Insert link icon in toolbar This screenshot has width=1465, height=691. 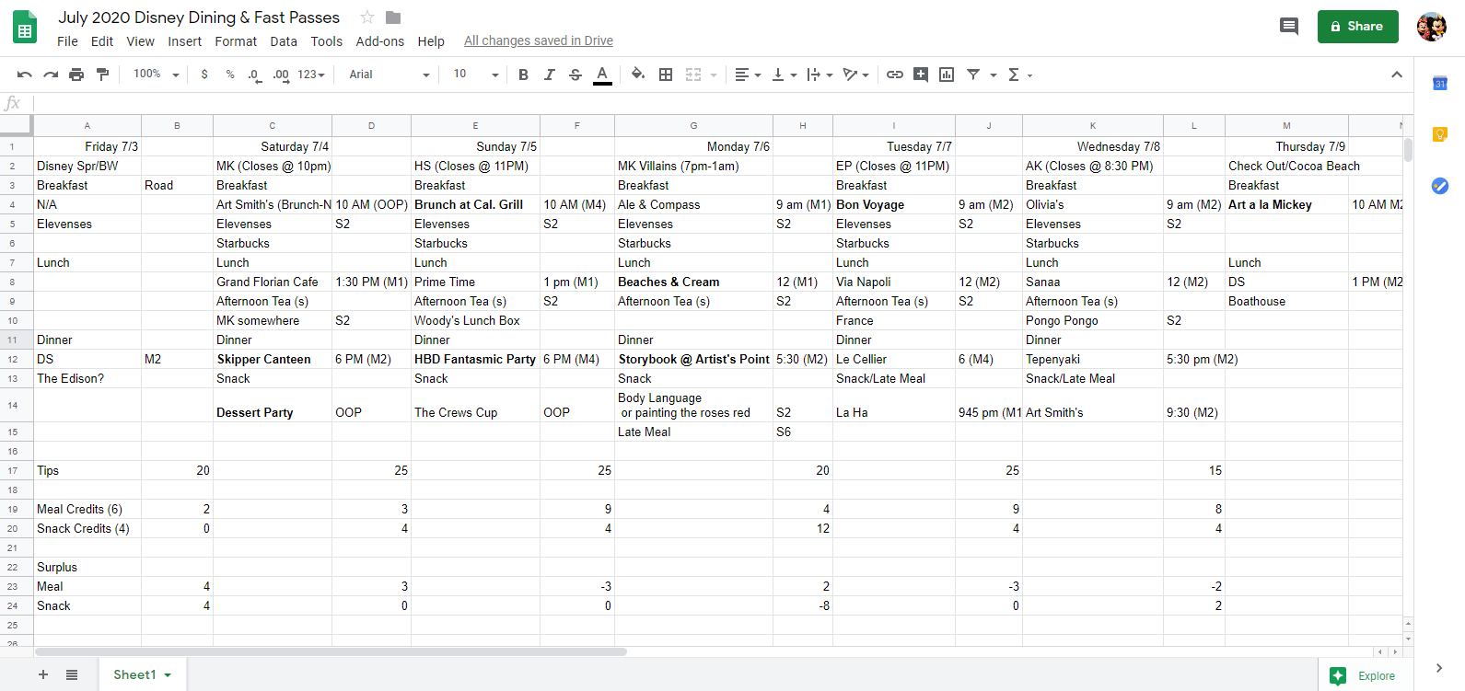[x=895, y=75]
